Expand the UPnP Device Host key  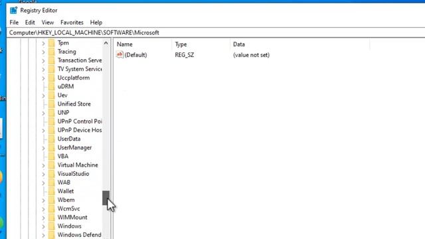coord(43,130)
